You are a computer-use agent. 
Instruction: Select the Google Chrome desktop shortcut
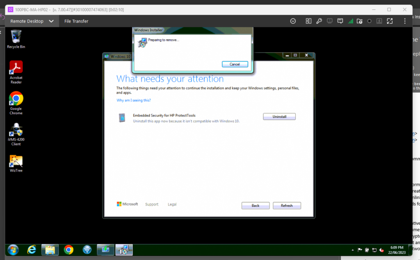(x=16, y=103)
